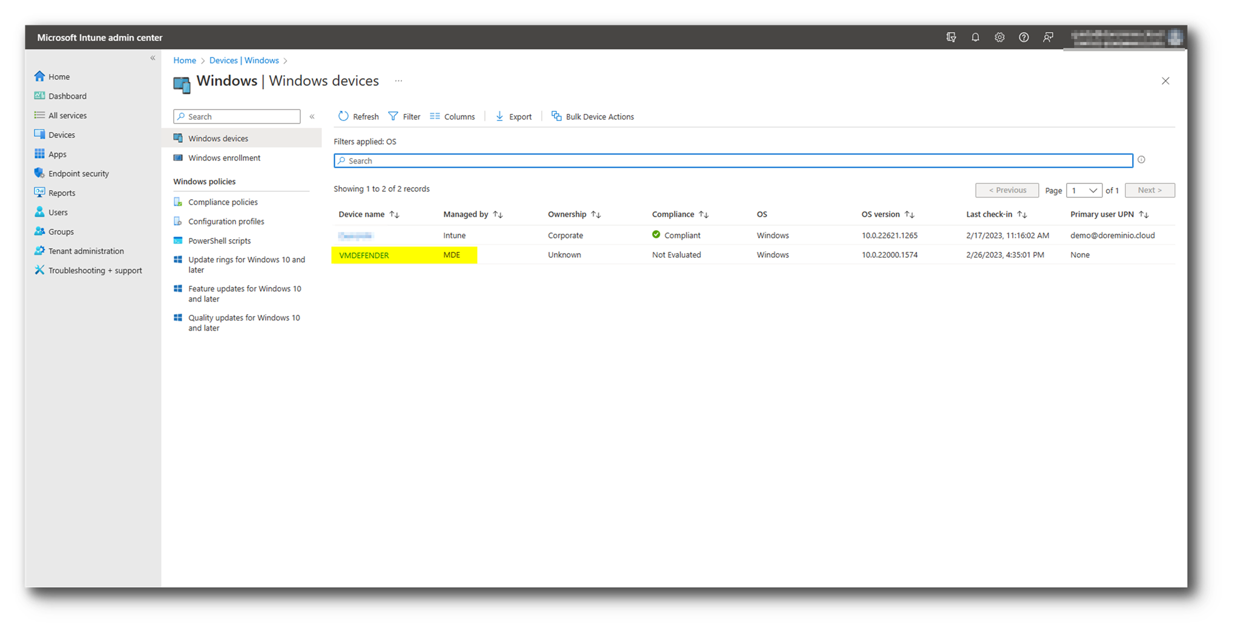Screen dimensions: 1238x638
Task: Open the VMDEFENDER device
Action: pos(364,255)
